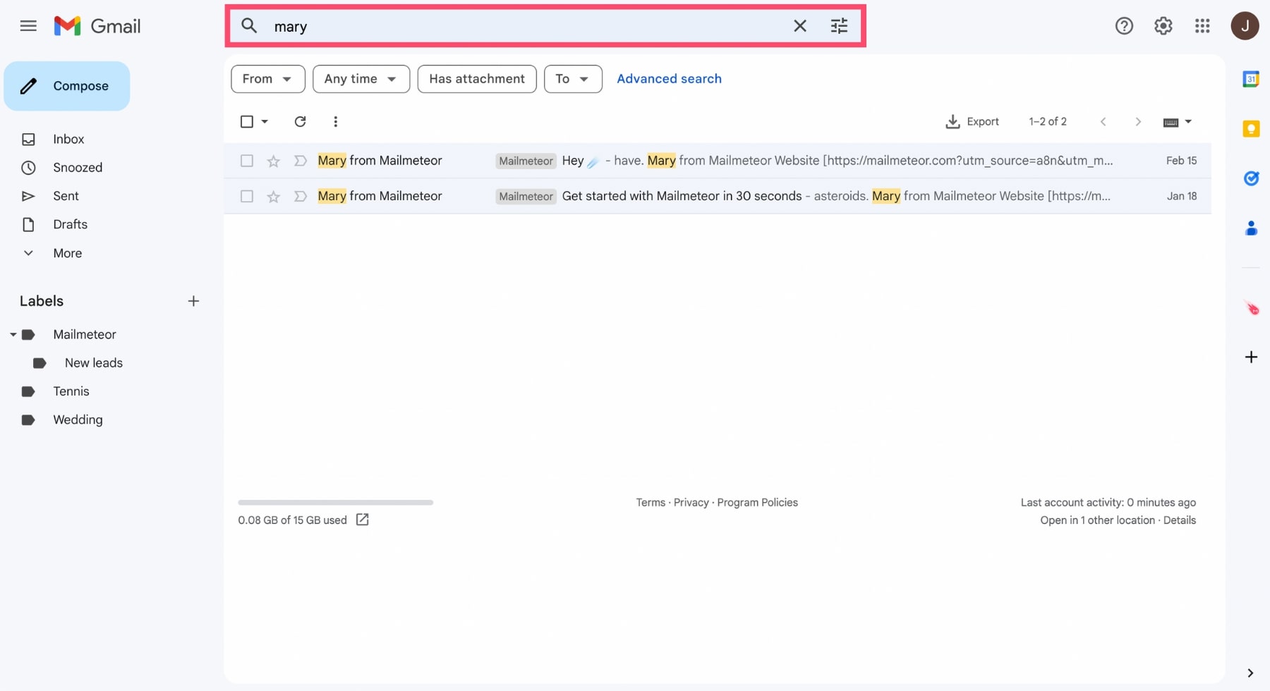Viewport: 1270px width, 691px height.
Task: Click the storage usage bar
Action: click(335, 503)
